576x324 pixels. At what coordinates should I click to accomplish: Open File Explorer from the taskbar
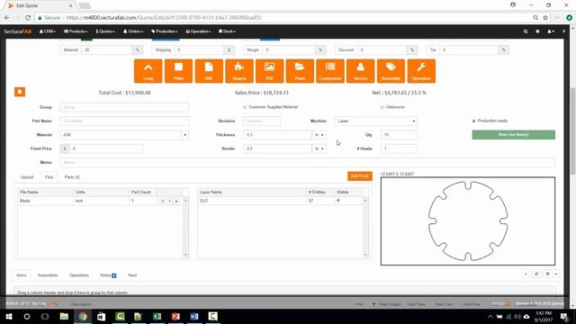point(64,316)
